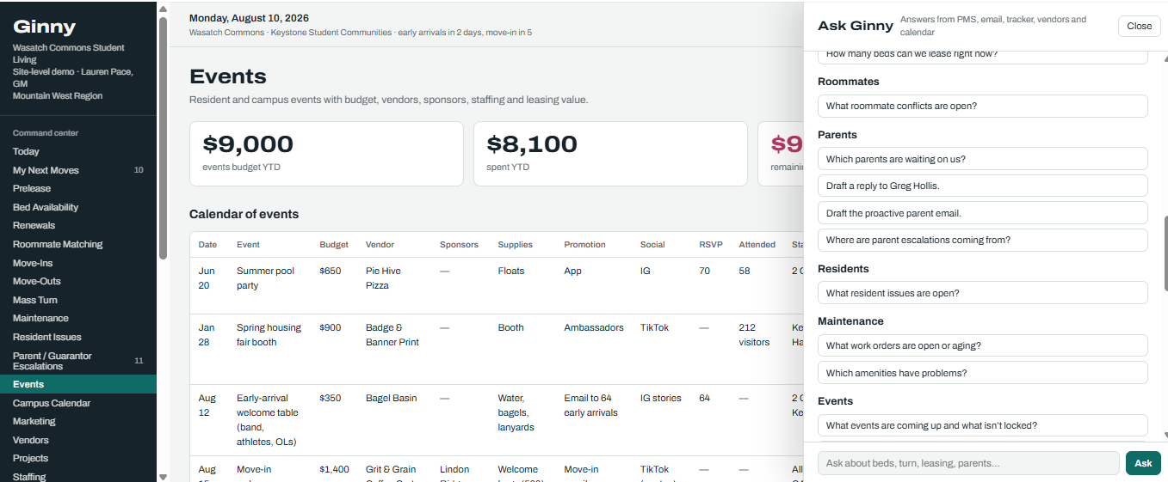Open the $9,000 events budget YTD card
The image size is (1168, 482).
point(326,154)
